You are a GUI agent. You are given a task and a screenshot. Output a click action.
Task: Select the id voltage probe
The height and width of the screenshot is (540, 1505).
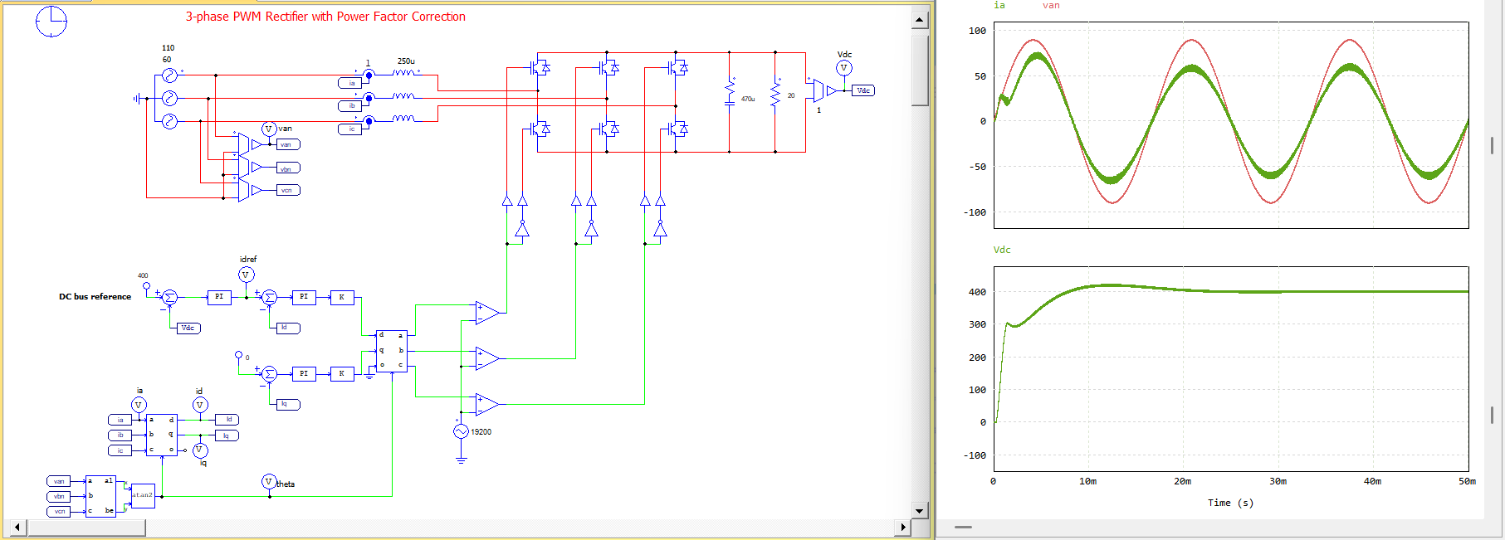[200, 405]
